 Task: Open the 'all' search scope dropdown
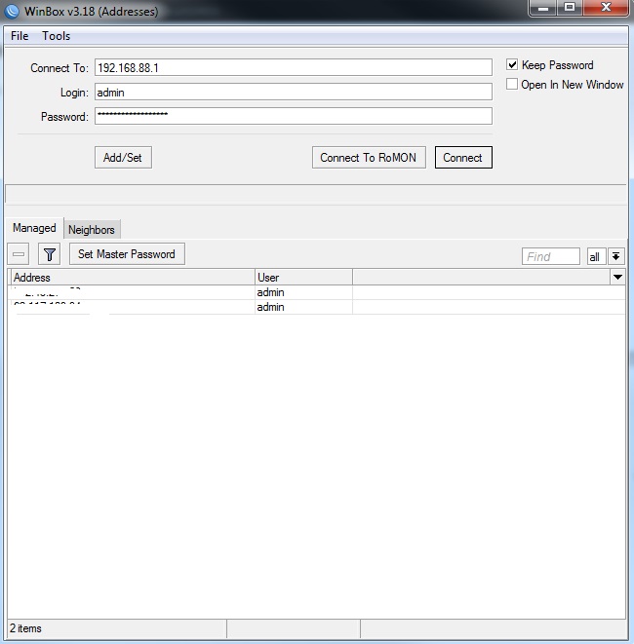click(596, 256)
